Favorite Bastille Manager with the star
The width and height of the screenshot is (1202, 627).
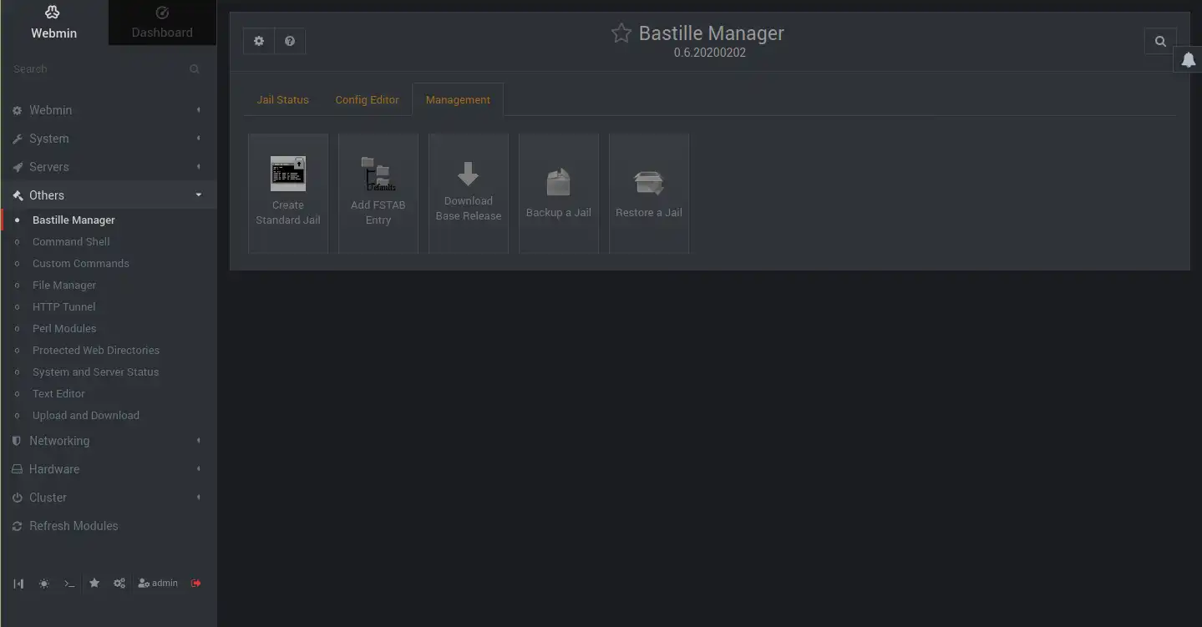[621, 33]
